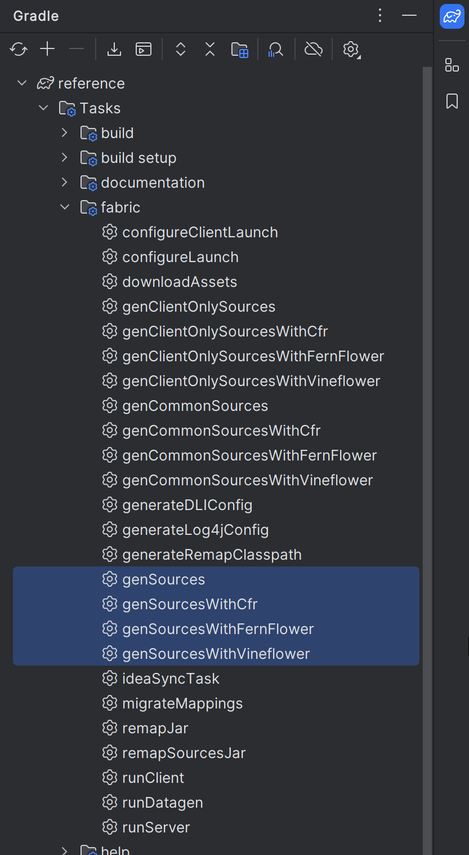This screenshot has height=855, width=469.
Task: Open the Structure tool window icon
Action: click(452, 65)
